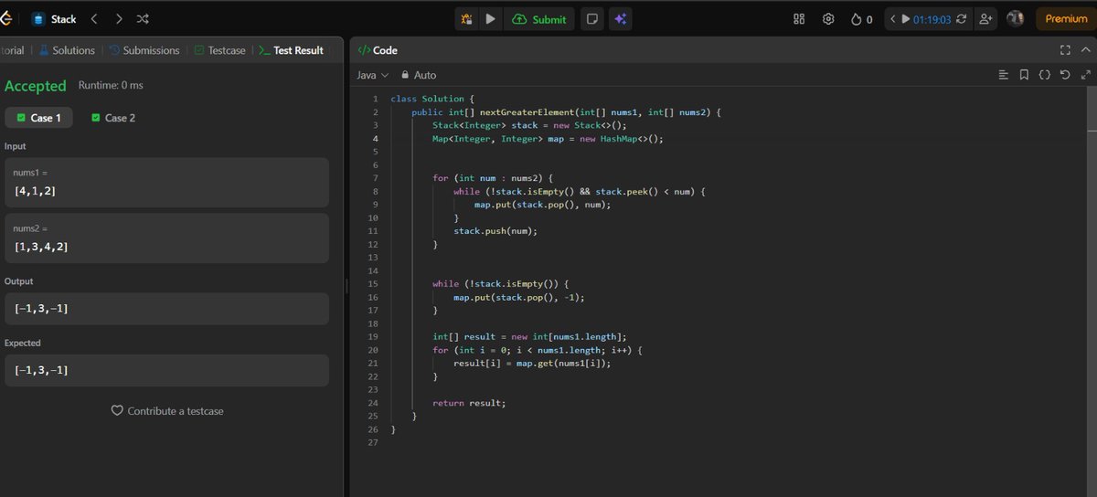This screenshot has width=1097, height=497.
Task: Switch to the Solutions tab
Action: pos(67,50)
